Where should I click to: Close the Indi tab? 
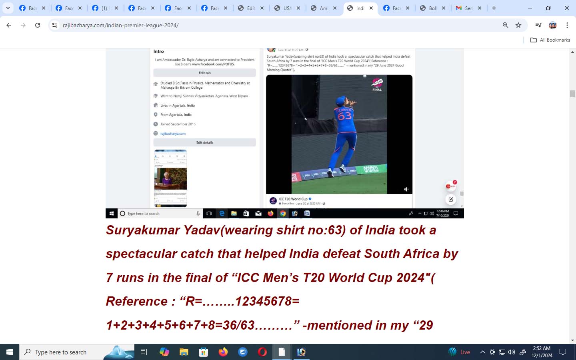(371, 8)
